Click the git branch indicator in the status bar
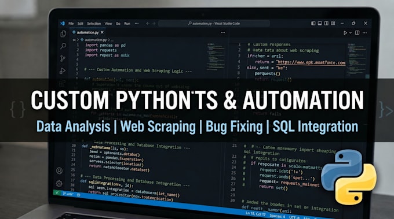 (x=68, y=194)
